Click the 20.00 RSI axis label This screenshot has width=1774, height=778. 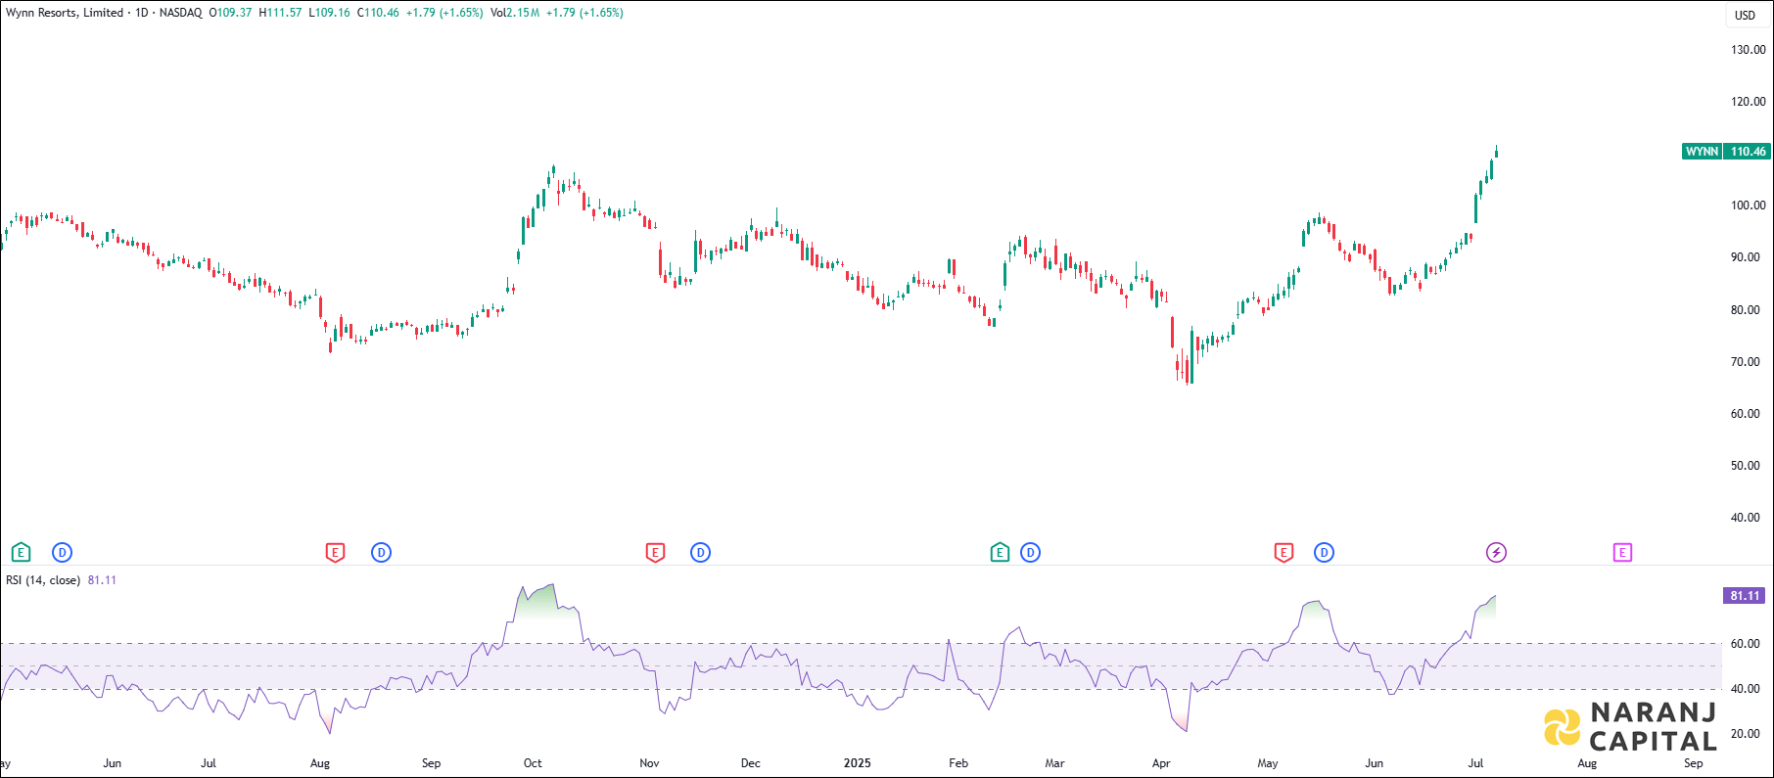(x=1746, y=734)
